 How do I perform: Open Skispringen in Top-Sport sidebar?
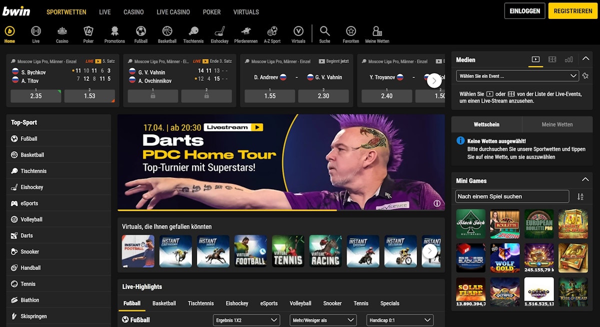[58, 316]
